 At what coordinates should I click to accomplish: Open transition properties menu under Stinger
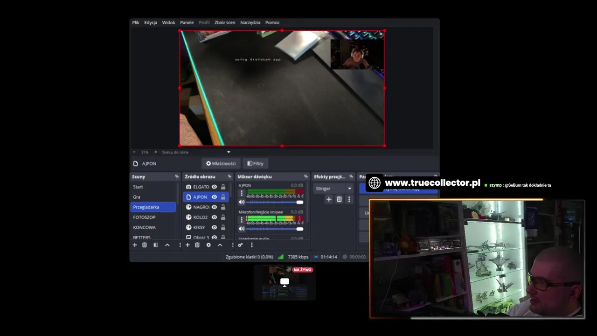pyautogui.click(x=349, y=199)
